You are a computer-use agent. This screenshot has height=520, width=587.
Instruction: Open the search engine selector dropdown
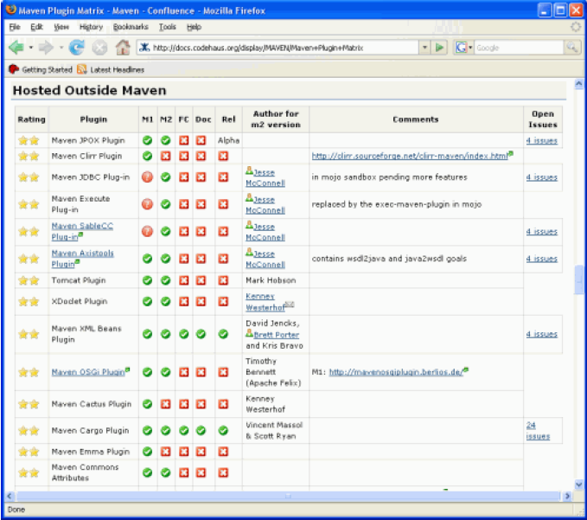(x=470, y=48)
